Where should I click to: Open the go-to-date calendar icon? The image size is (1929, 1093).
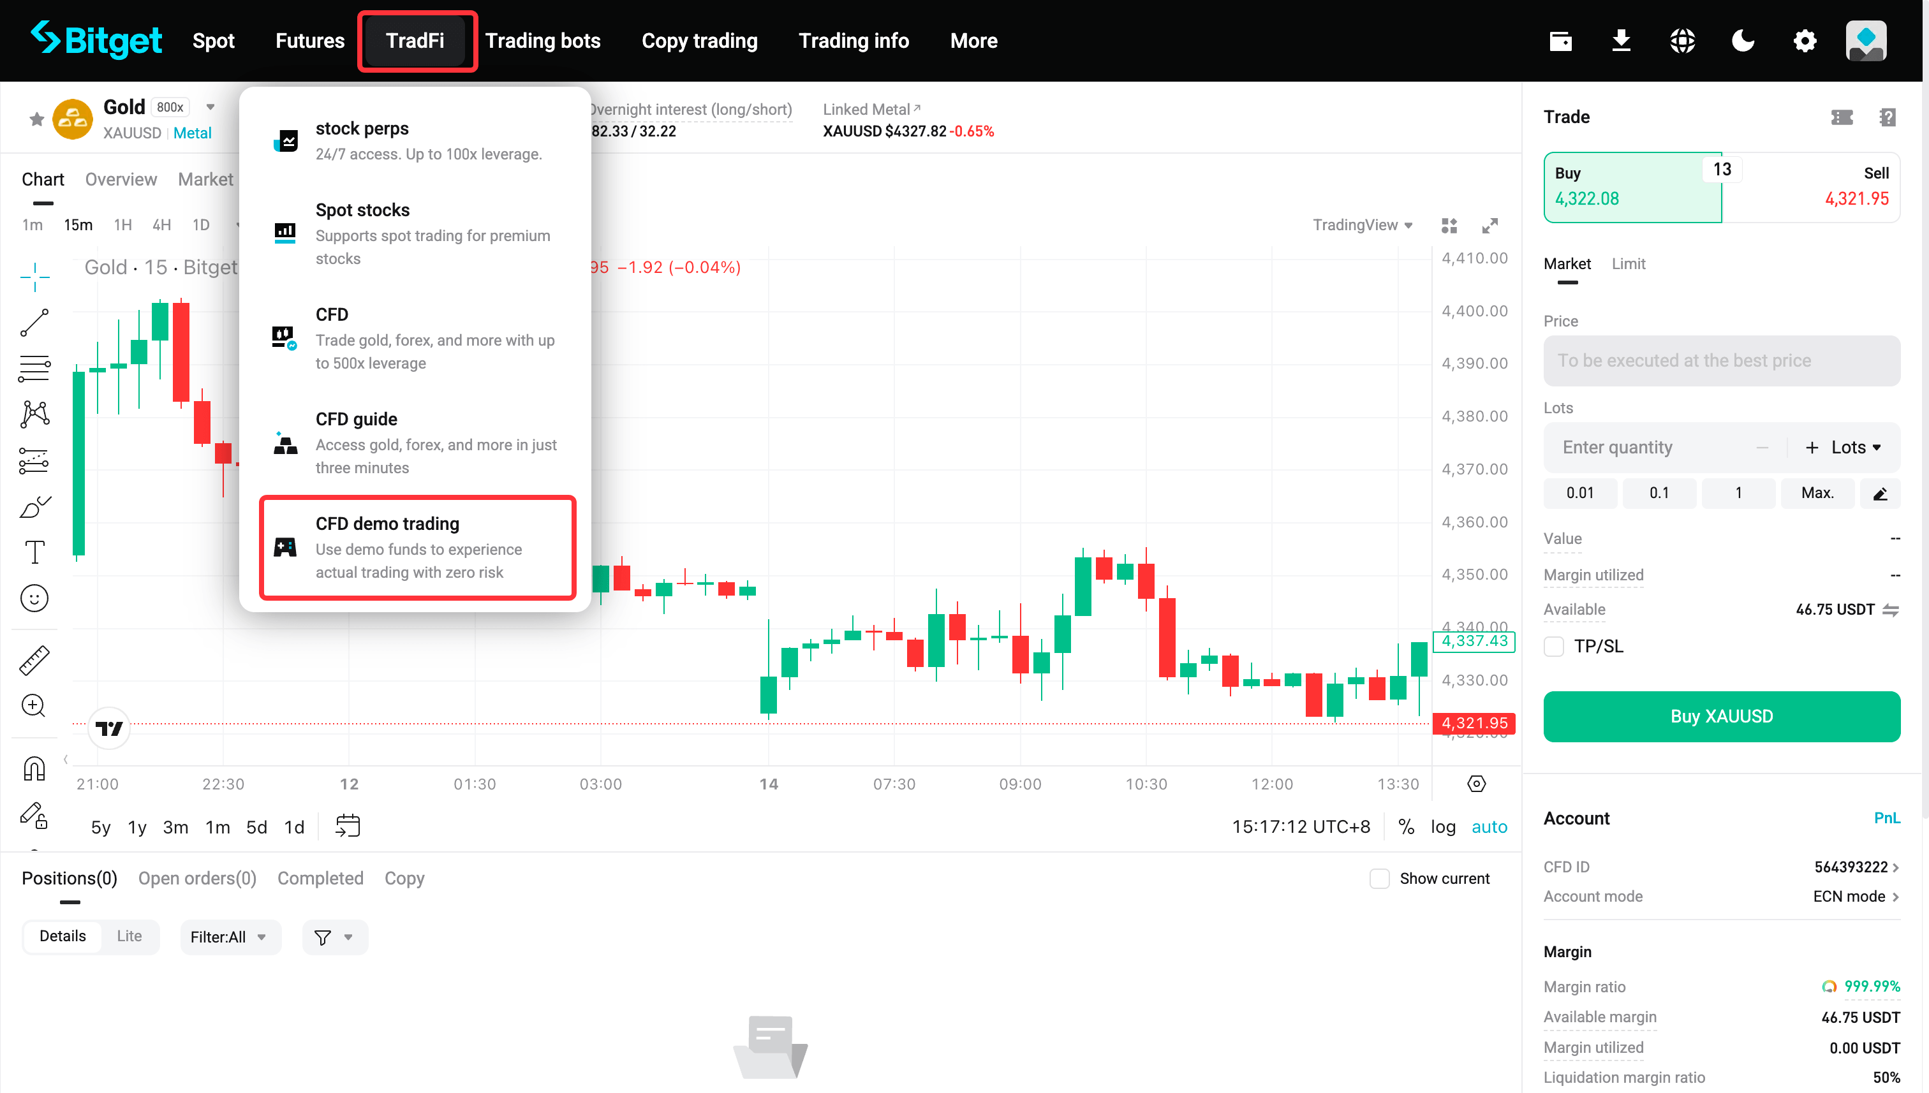pos(348,826)
